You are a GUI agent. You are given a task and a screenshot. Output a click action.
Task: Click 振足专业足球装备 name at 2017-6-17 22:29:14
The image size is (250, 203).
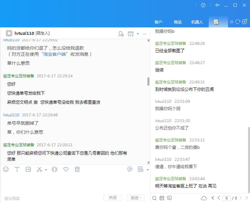pyautogui.click(x=19, y=76)
